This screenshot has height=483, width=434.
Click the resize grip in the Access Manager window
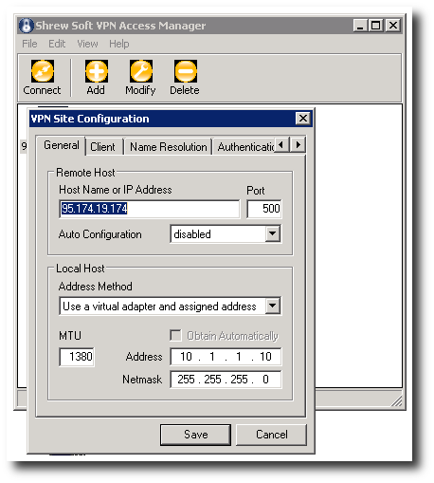click(397, 400)
